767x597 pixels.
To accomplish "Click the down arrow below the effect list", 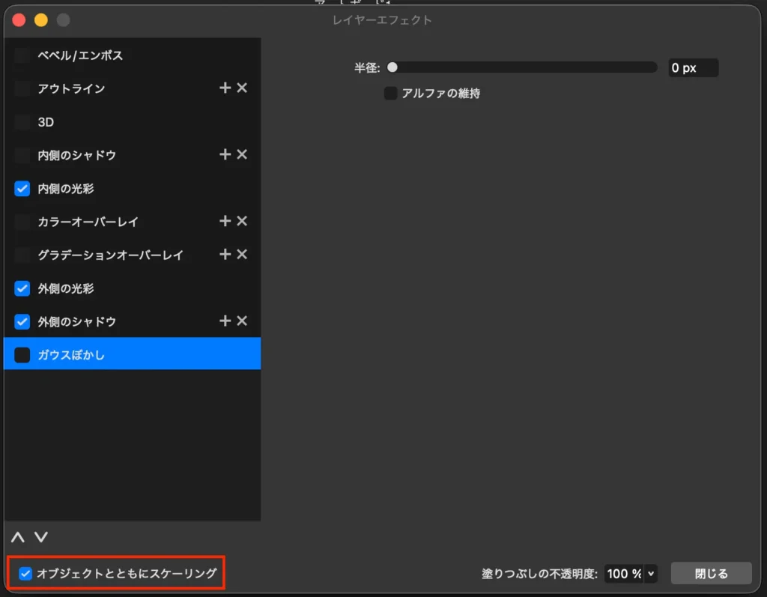I will pyautogui.click(x=40, y=537).
